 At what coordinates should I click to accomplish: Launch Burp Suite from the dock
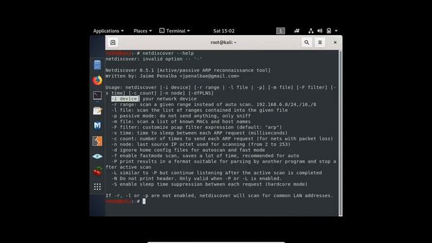[97, 141]
